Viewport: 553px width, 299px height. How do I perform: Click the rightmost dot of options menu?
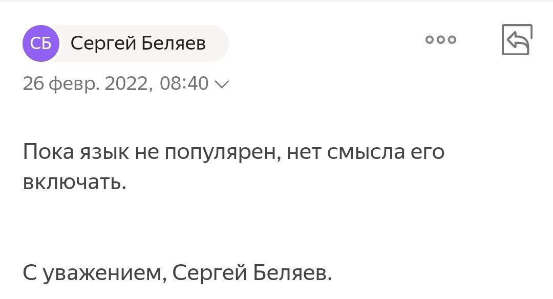pos(452,40)
